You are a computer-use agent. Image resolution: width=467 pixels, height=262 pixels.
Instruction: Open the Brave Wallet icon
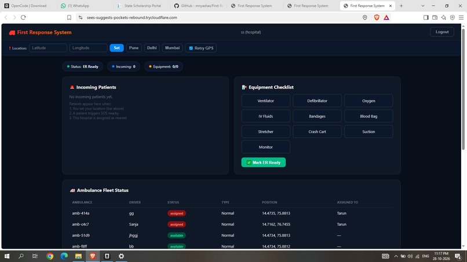click(435, 17)
